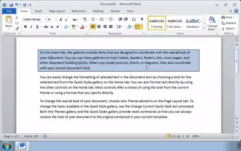The image size is (241, 151).
Task: Click the Save icon in Quick Access Toolbar
Action: point(11,5)
